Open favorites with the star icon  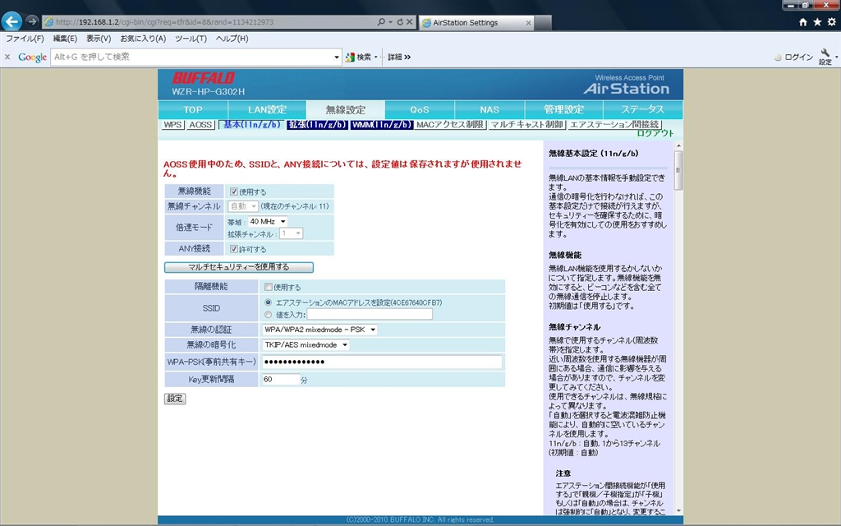[817, 22]
